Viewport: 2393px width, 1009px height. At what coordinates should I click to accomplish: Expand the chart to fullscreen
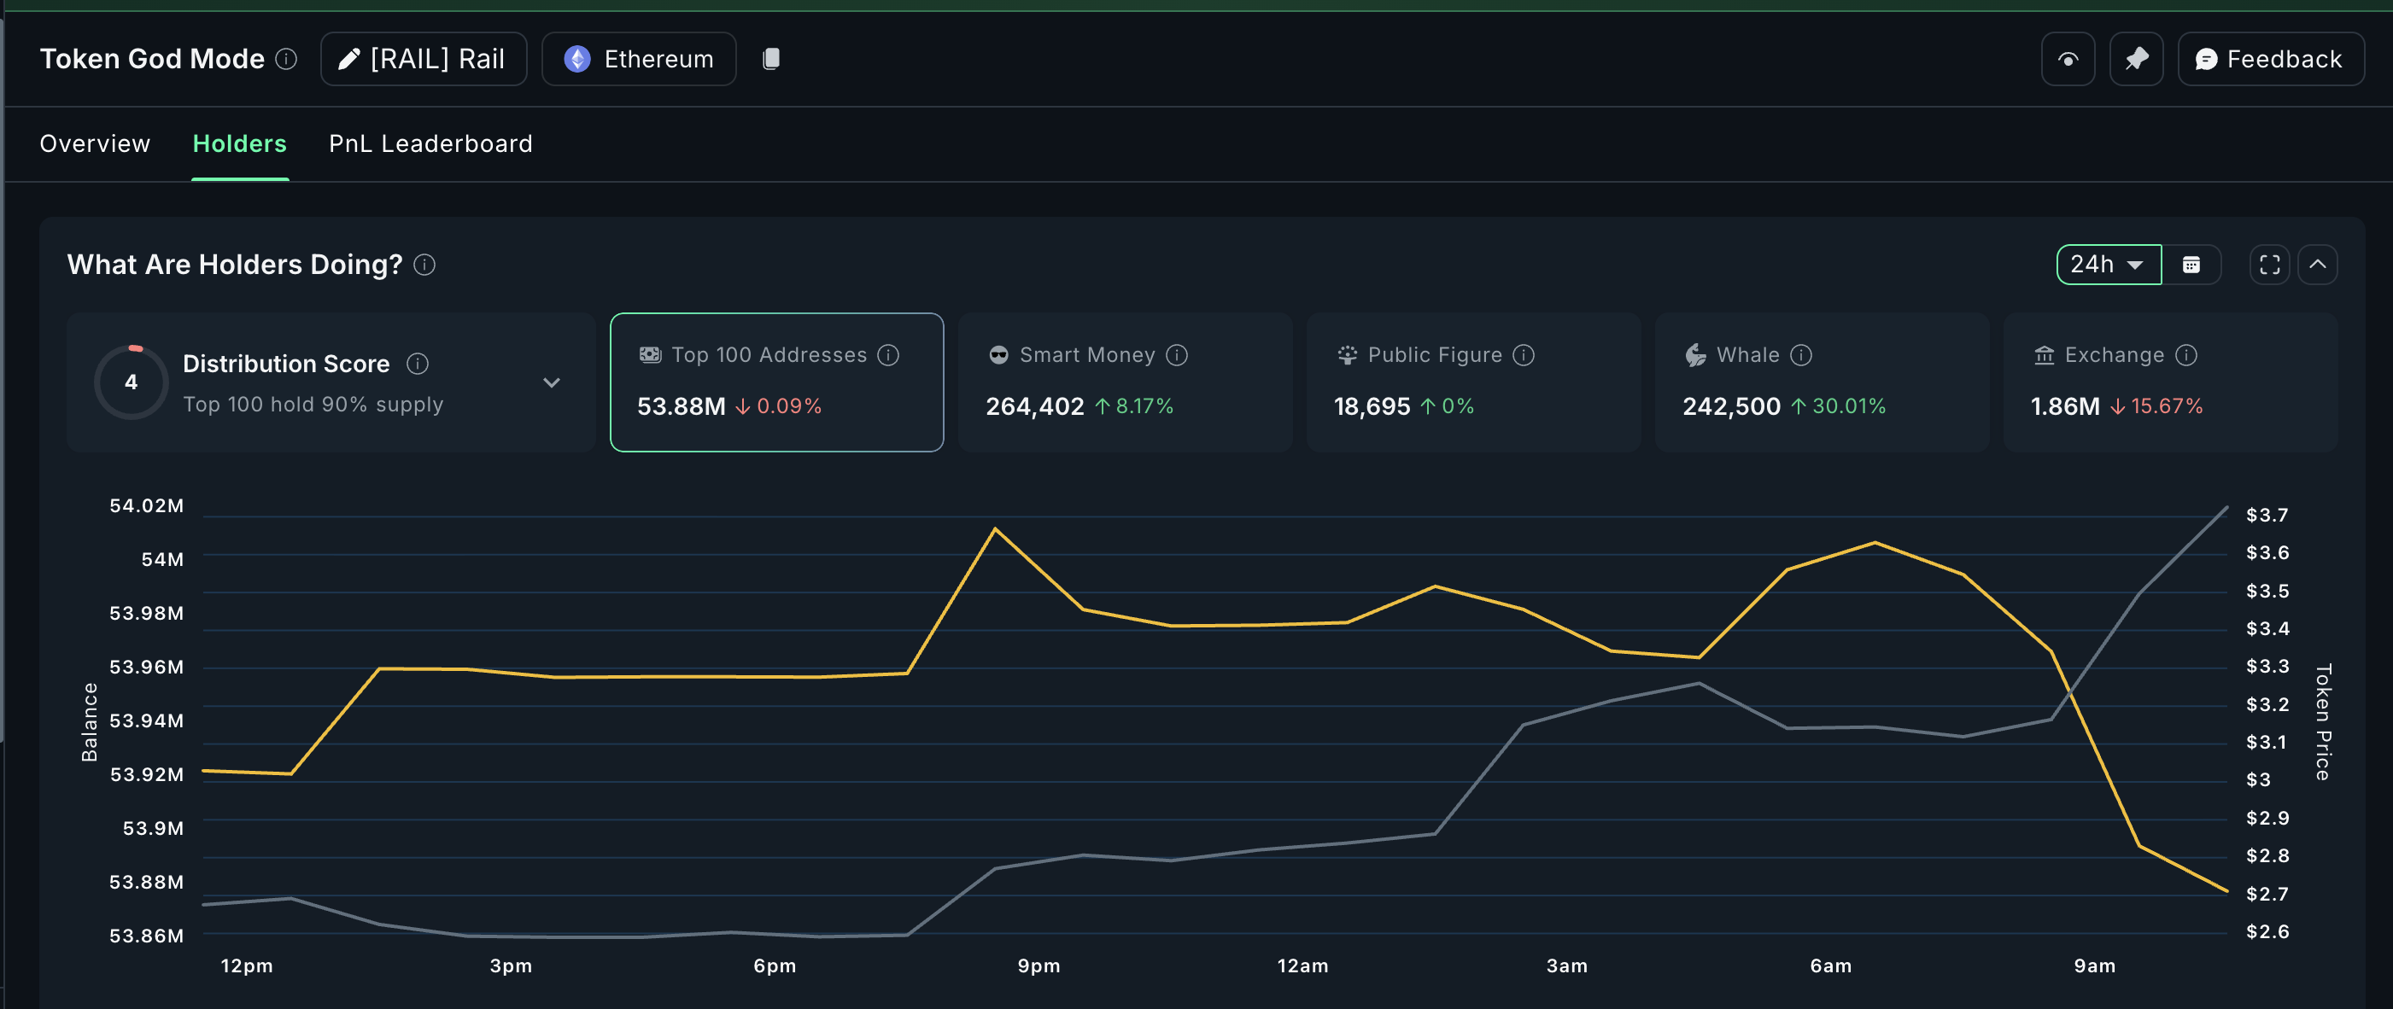coord(2268,265)
